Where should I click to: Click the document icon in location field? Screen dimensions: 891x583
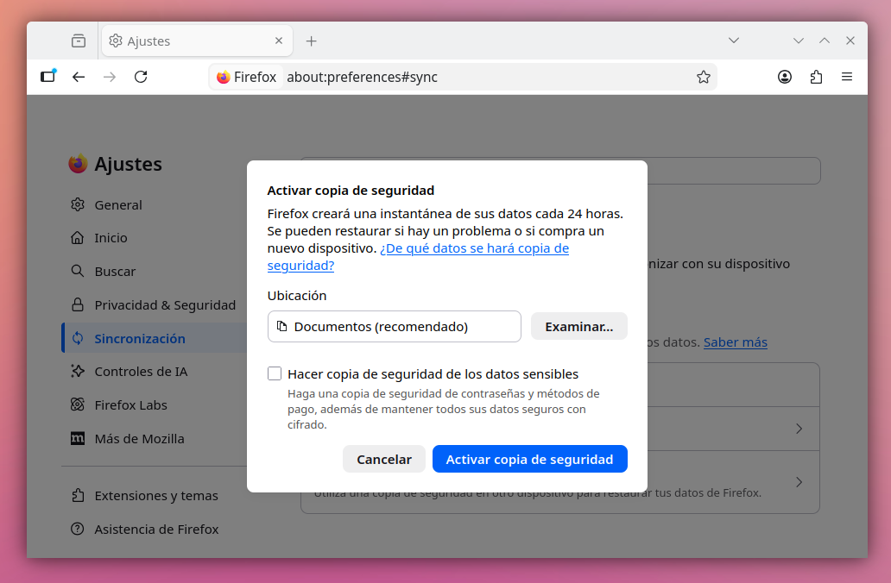tap(281, 326)
